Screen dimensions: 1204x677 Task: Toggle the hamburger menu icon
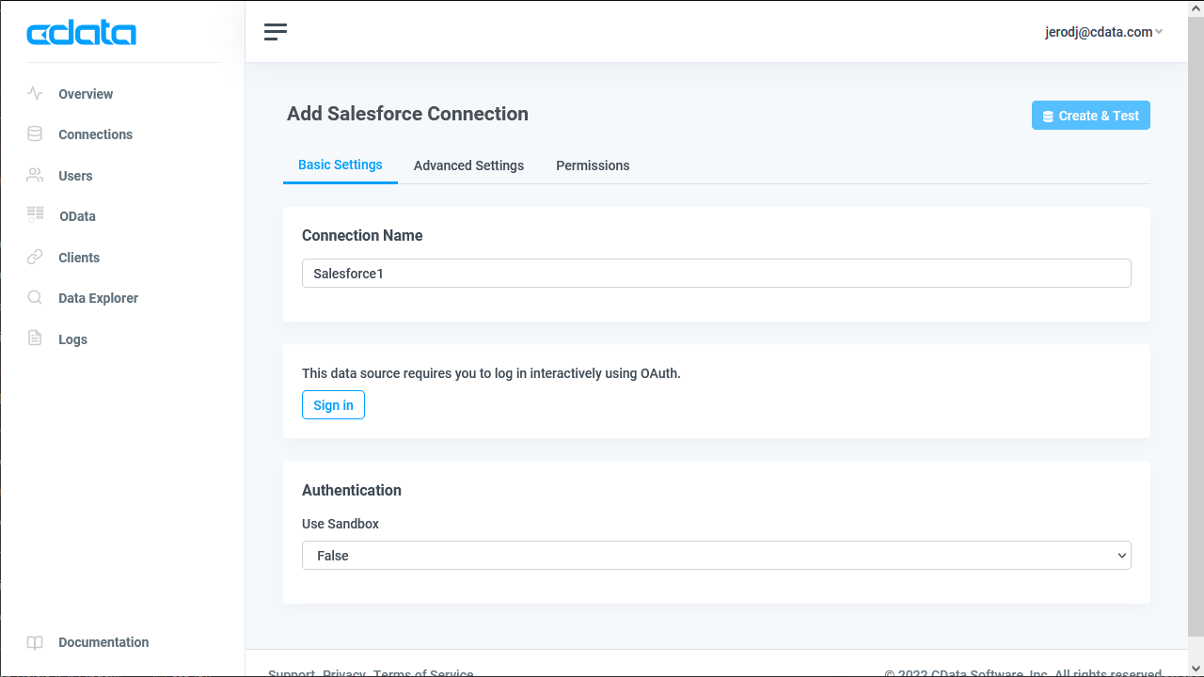pos(276,32)
